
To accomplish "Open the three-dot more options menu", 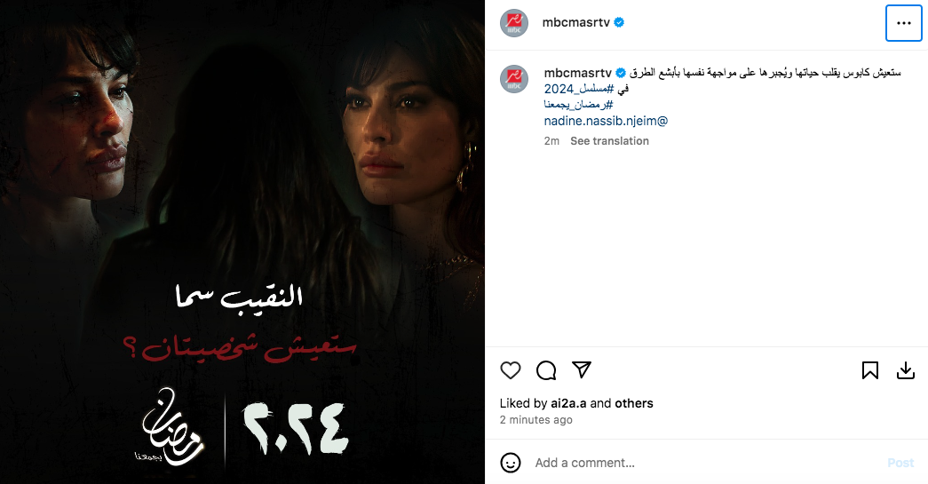I will pos(904,23).
